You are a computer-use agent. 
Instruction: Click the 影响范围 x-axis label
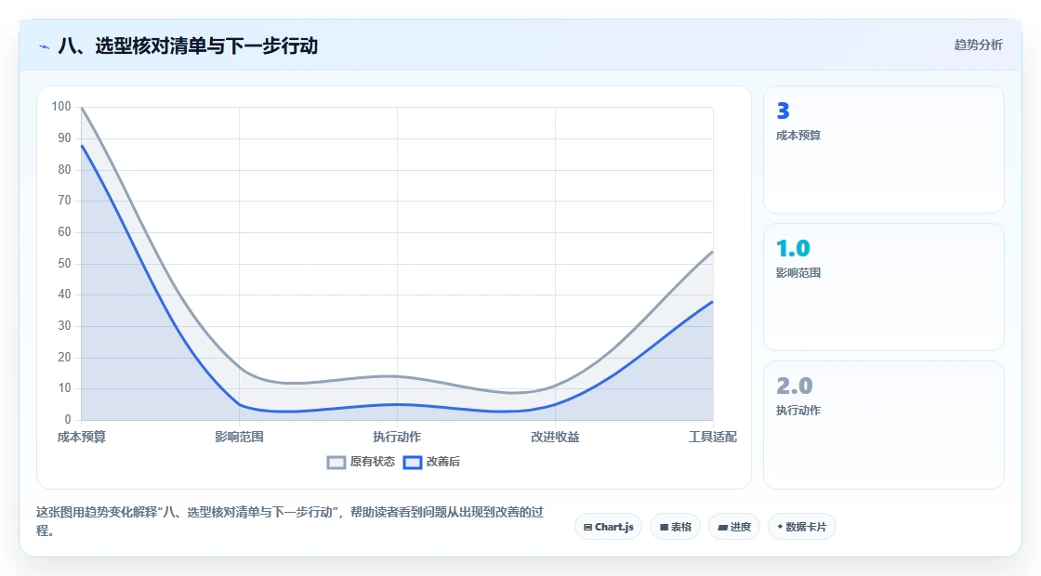[x=239, y=437]
